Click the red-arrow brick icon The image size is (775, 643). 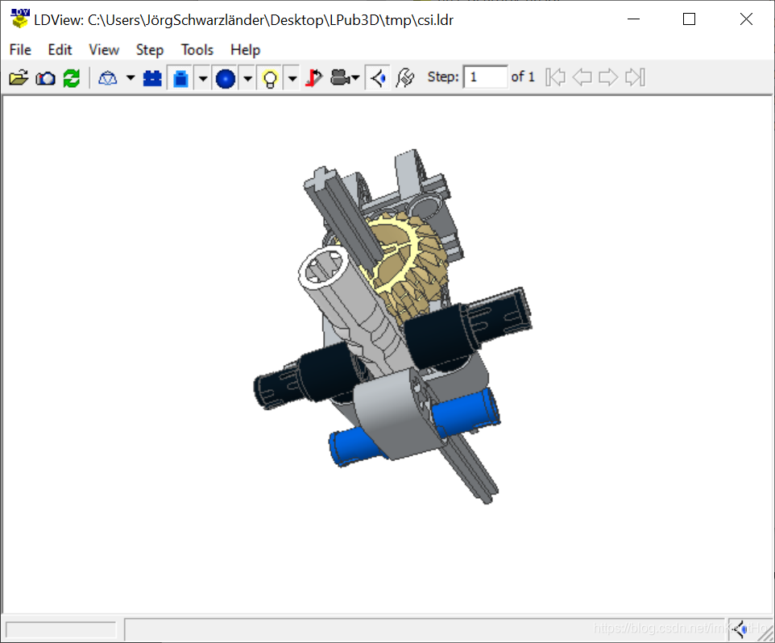click(x=314, y=78)
